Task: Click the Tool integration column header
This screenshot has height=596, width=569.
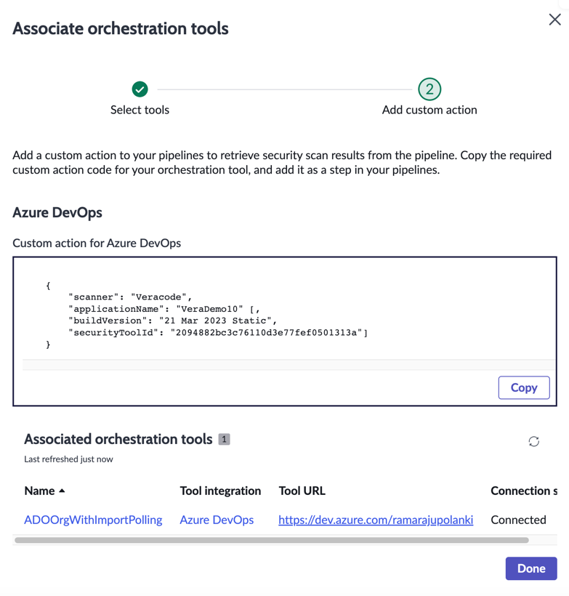Action: (x=220, y=491)
